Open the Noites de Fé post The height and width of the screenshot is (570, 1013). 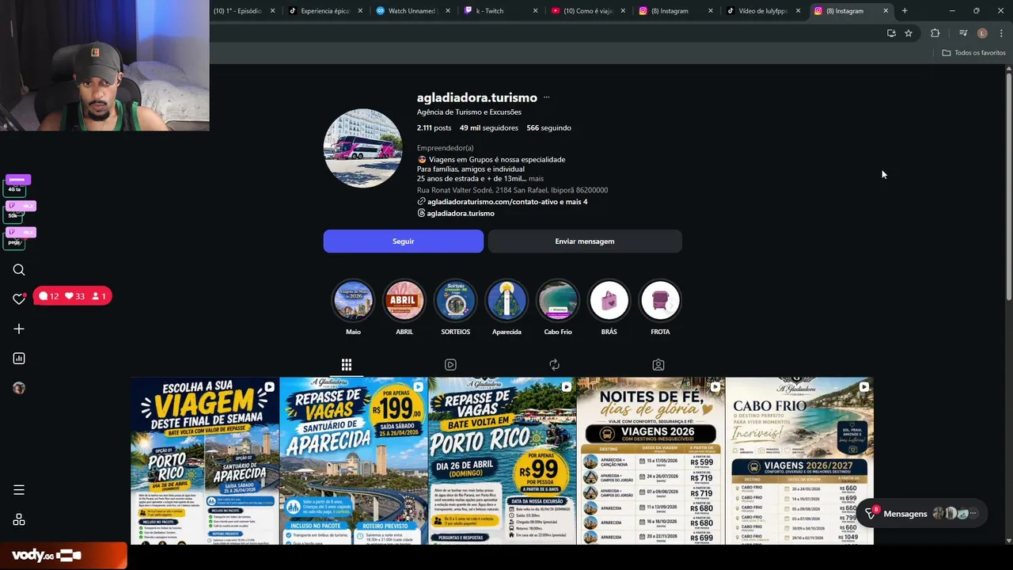651,461
